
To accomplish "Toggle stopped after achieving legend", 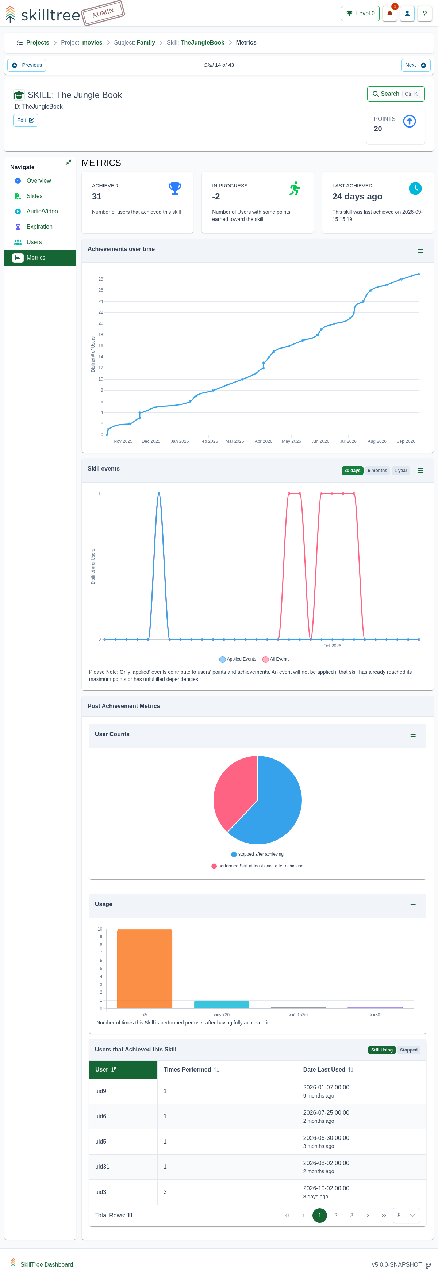I will pos(257,854).
